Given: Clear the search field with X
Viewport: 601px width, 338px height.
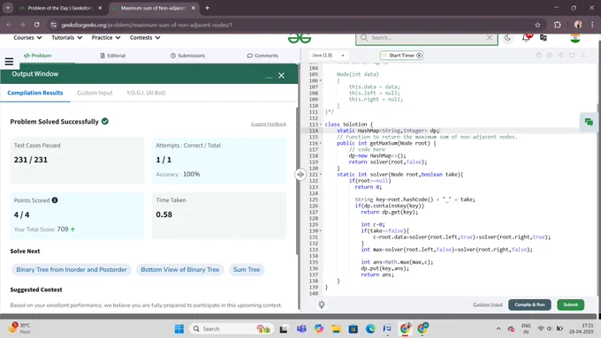Looking at the screenshot, I should coord(490,38).
